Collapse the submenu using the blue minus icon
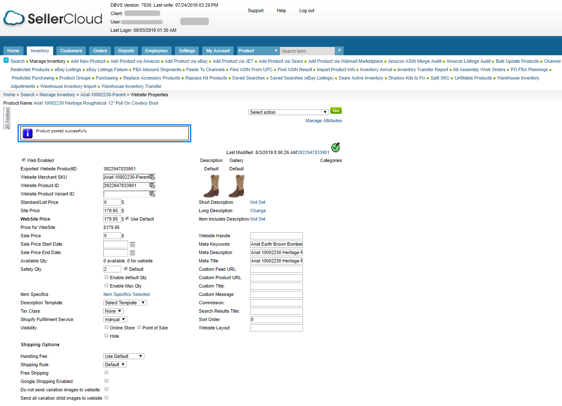562x406 pixels. (6, 60)
